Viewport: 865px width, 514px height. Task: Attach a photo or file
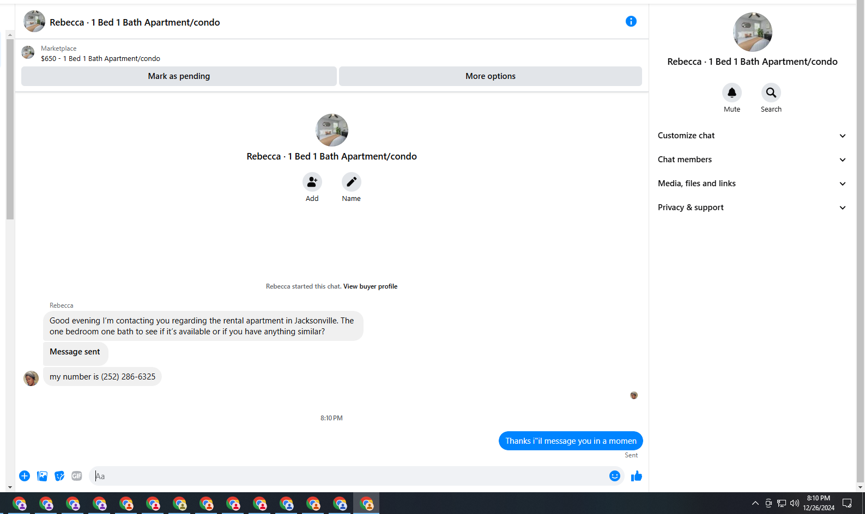pyautogui.click(x=42, y=476)
